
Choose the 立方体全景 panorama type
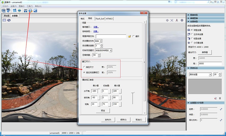pyautogui.click(x=192, y=34)
